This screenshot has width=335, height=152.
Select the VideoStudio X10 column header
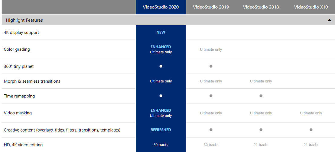[311, 7]
